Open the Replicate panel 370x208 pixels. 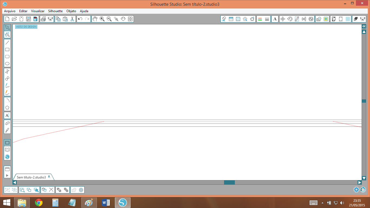311,19
